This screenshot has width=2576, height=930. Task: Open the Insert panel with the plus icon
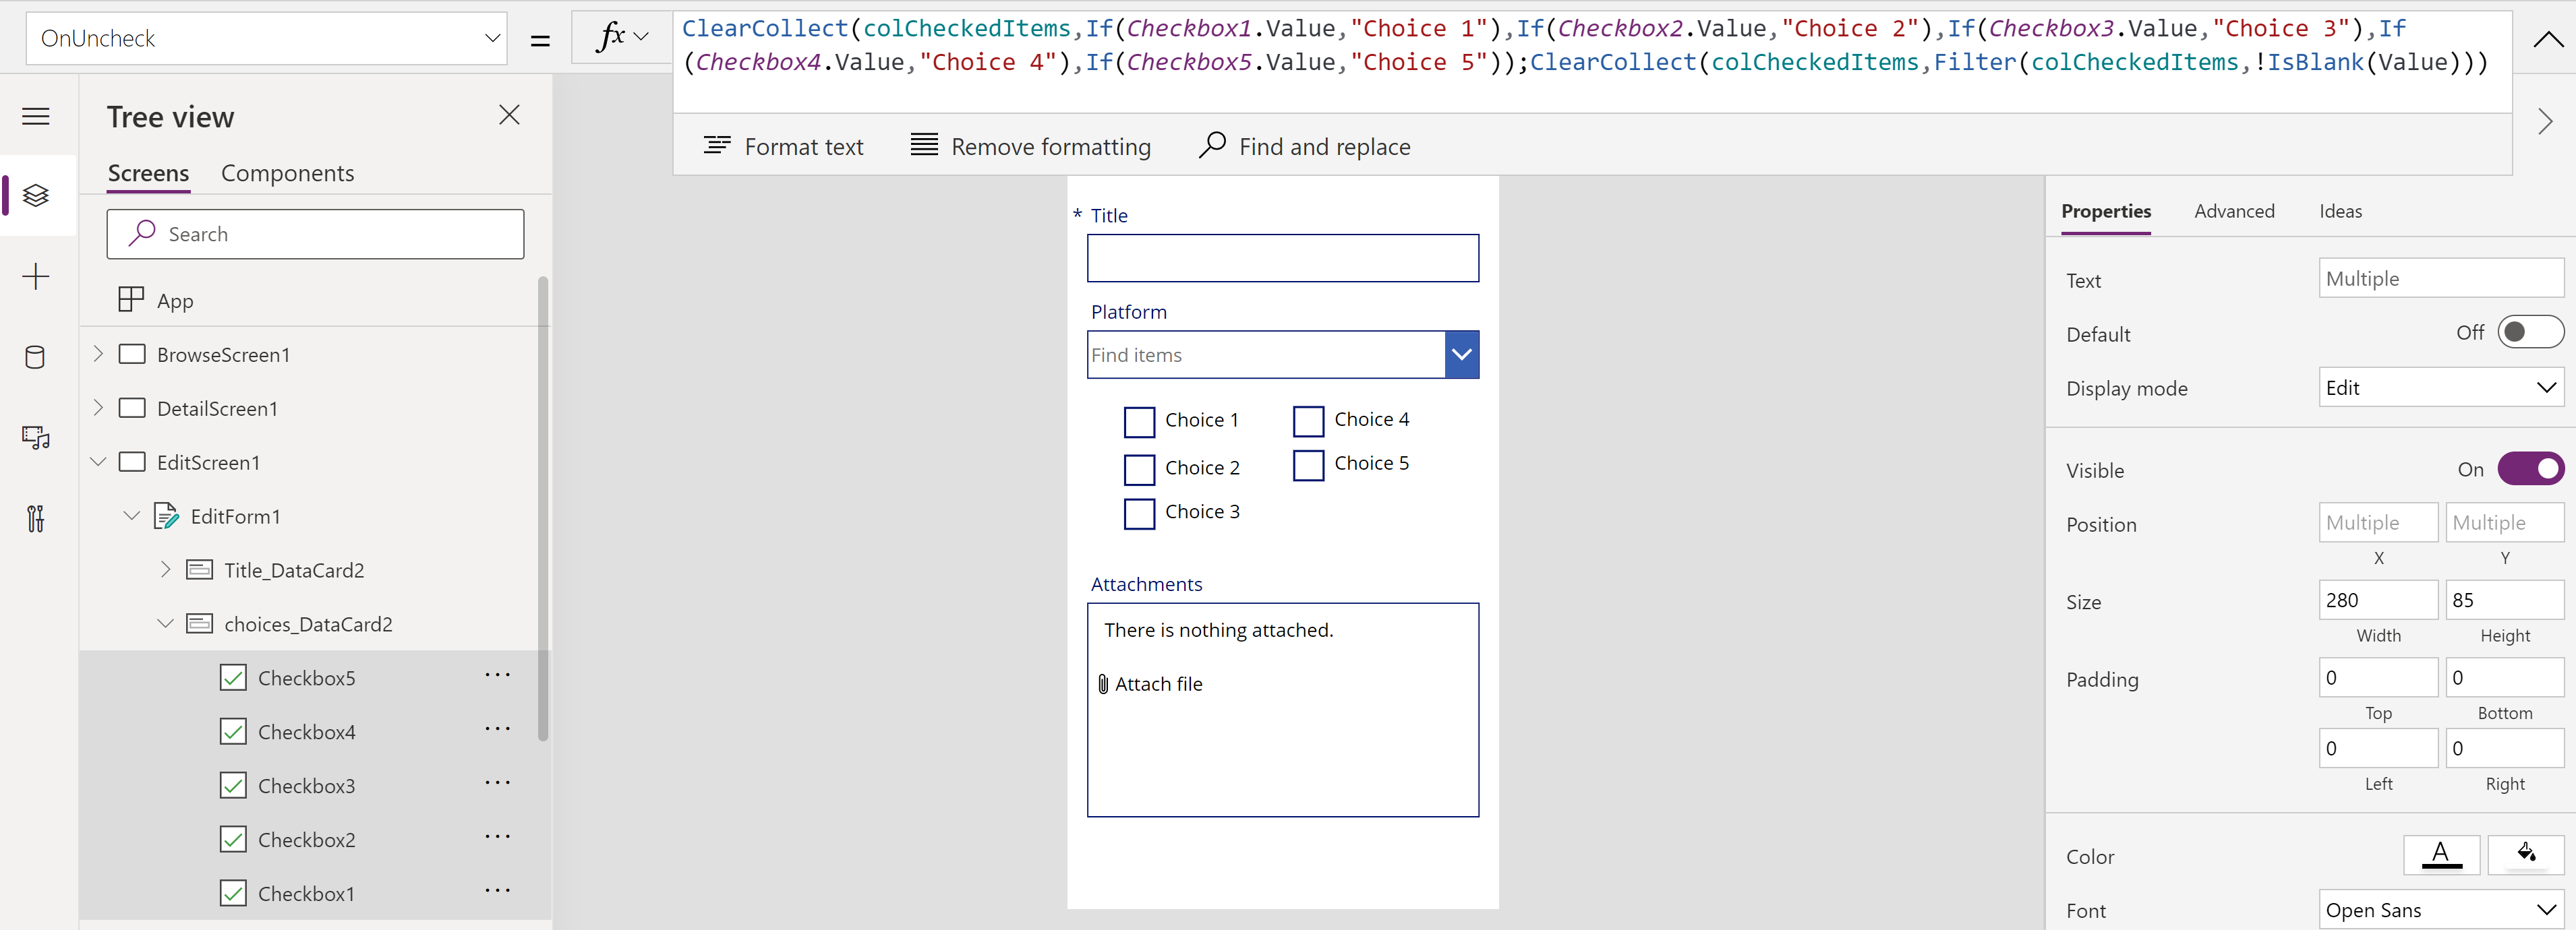36,277
